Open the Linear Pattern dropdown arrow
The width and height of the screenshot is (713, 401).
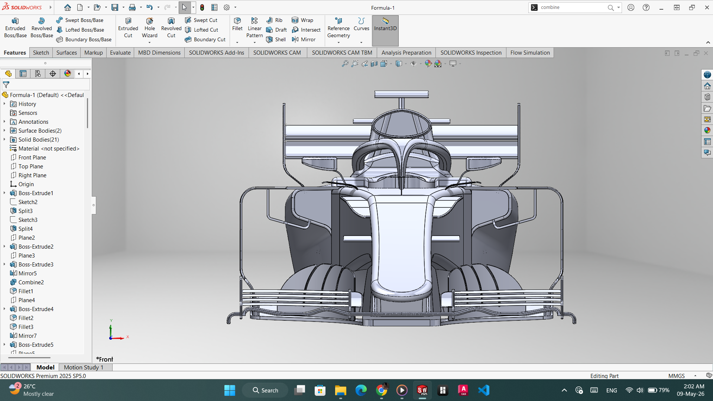pyautogui.click(x=255, y=42)
